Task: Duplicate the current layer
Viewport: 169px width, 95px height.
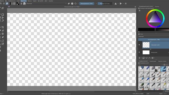Action: click(143, 58)
